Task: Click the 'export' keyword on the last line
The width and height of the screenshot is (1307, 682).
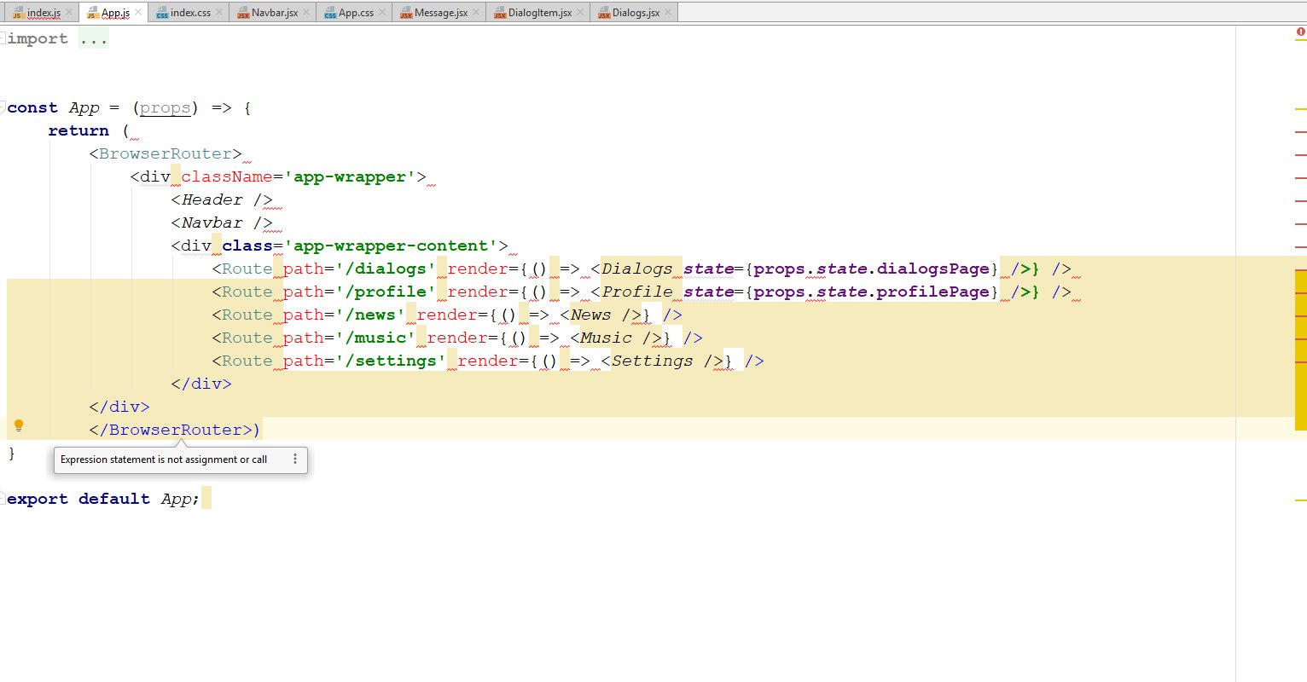Action: click(38, 500)
